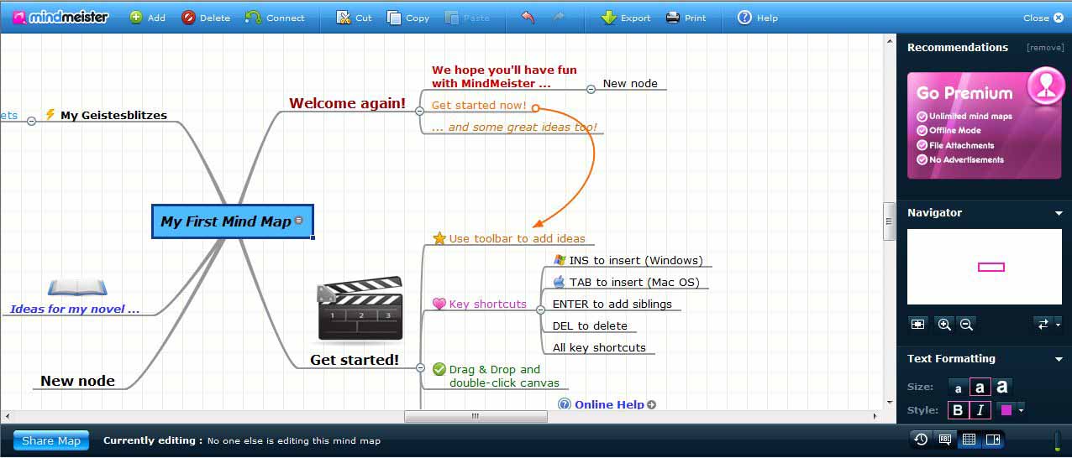Select the Get started now! node
1072x458 pixels.
(479, 106)
